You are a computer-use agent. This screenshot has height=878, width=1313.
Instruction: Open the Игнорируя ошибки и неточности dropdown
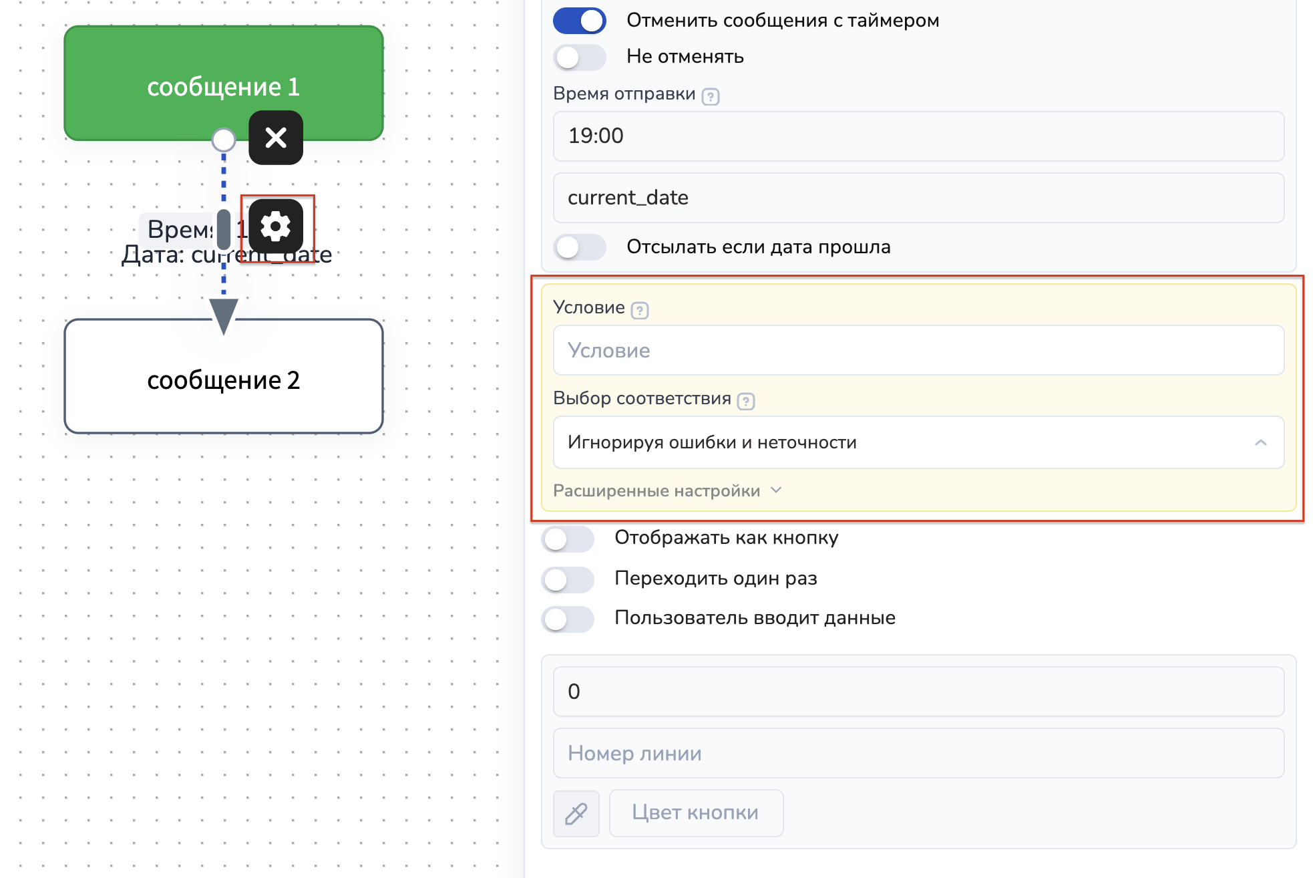(918, 442)
